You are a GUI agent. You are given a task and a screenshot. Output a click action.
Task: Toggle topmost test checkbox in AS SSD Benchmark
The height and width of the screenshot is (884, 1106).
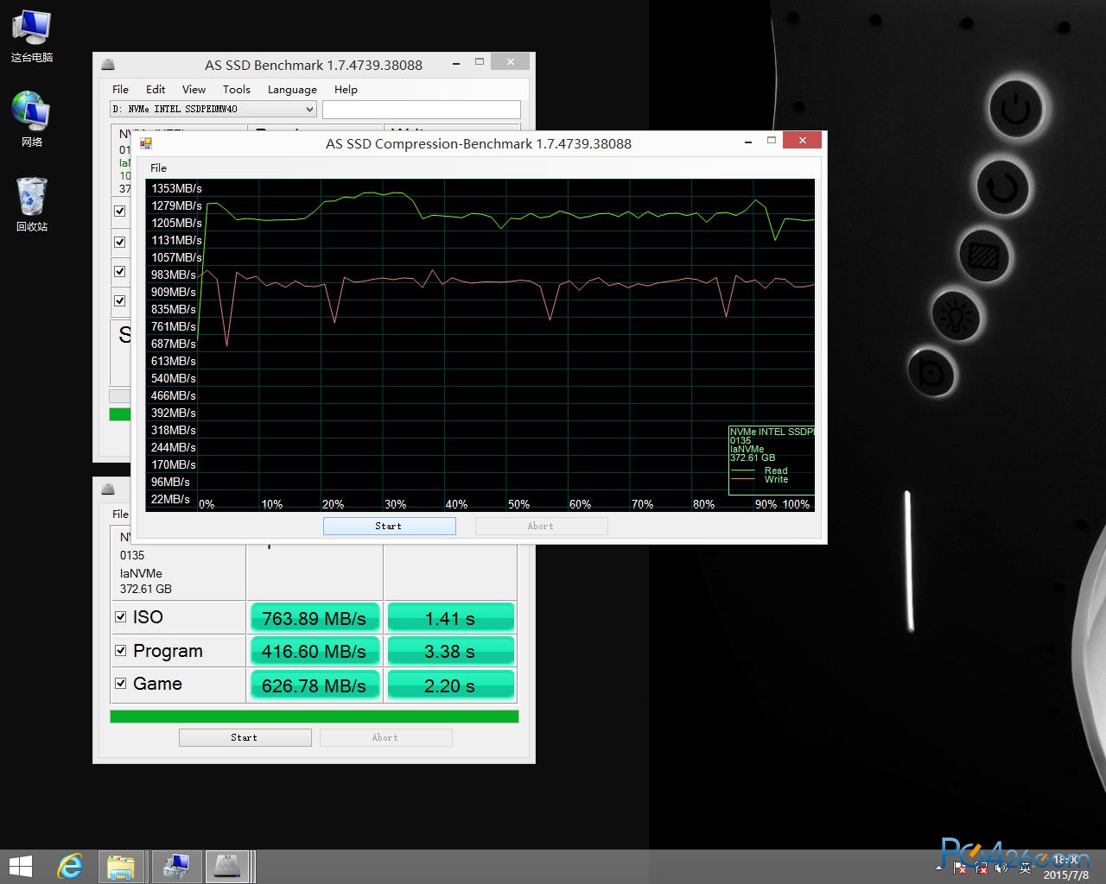pyautogui.click(x=120, y=211)
